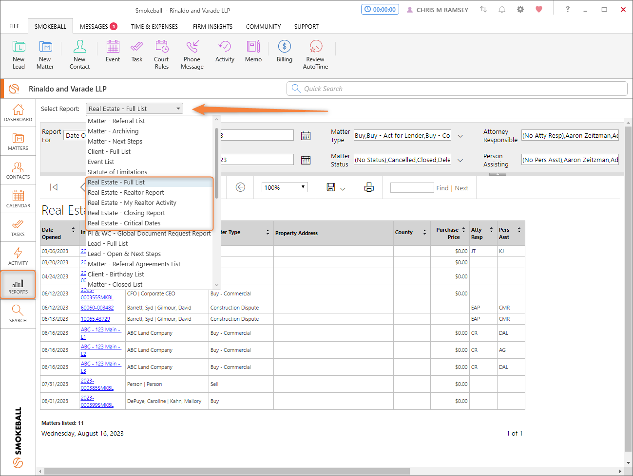This screenshot has width=633, height=476.
Task: Open matter link 2023-000385SMKBL
Action: [x=97, y=384]
